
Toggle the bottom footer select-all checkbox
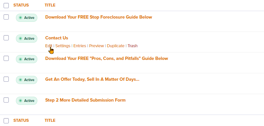pyautogui.click(x=6, y=121)
